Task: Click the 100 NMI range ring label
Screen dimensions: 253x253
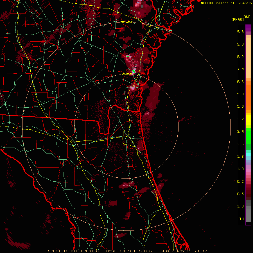Action: pos(126,22)
